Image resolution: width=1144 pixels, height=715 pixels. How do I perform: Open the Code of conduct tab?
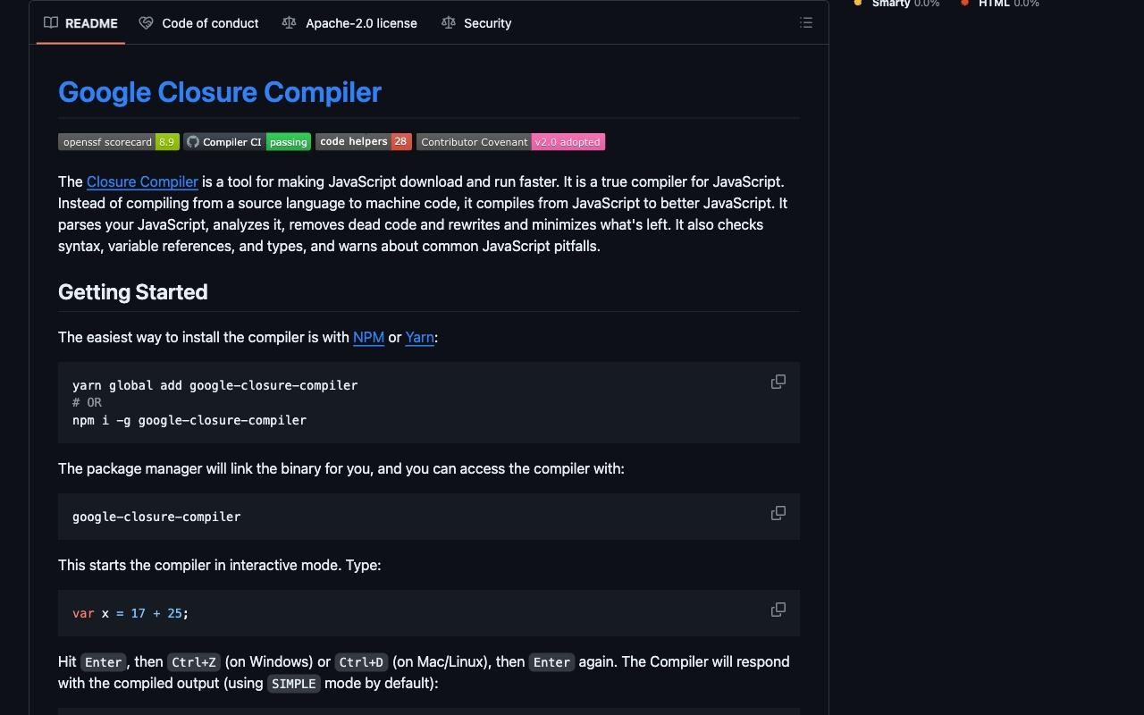(199, 23)
